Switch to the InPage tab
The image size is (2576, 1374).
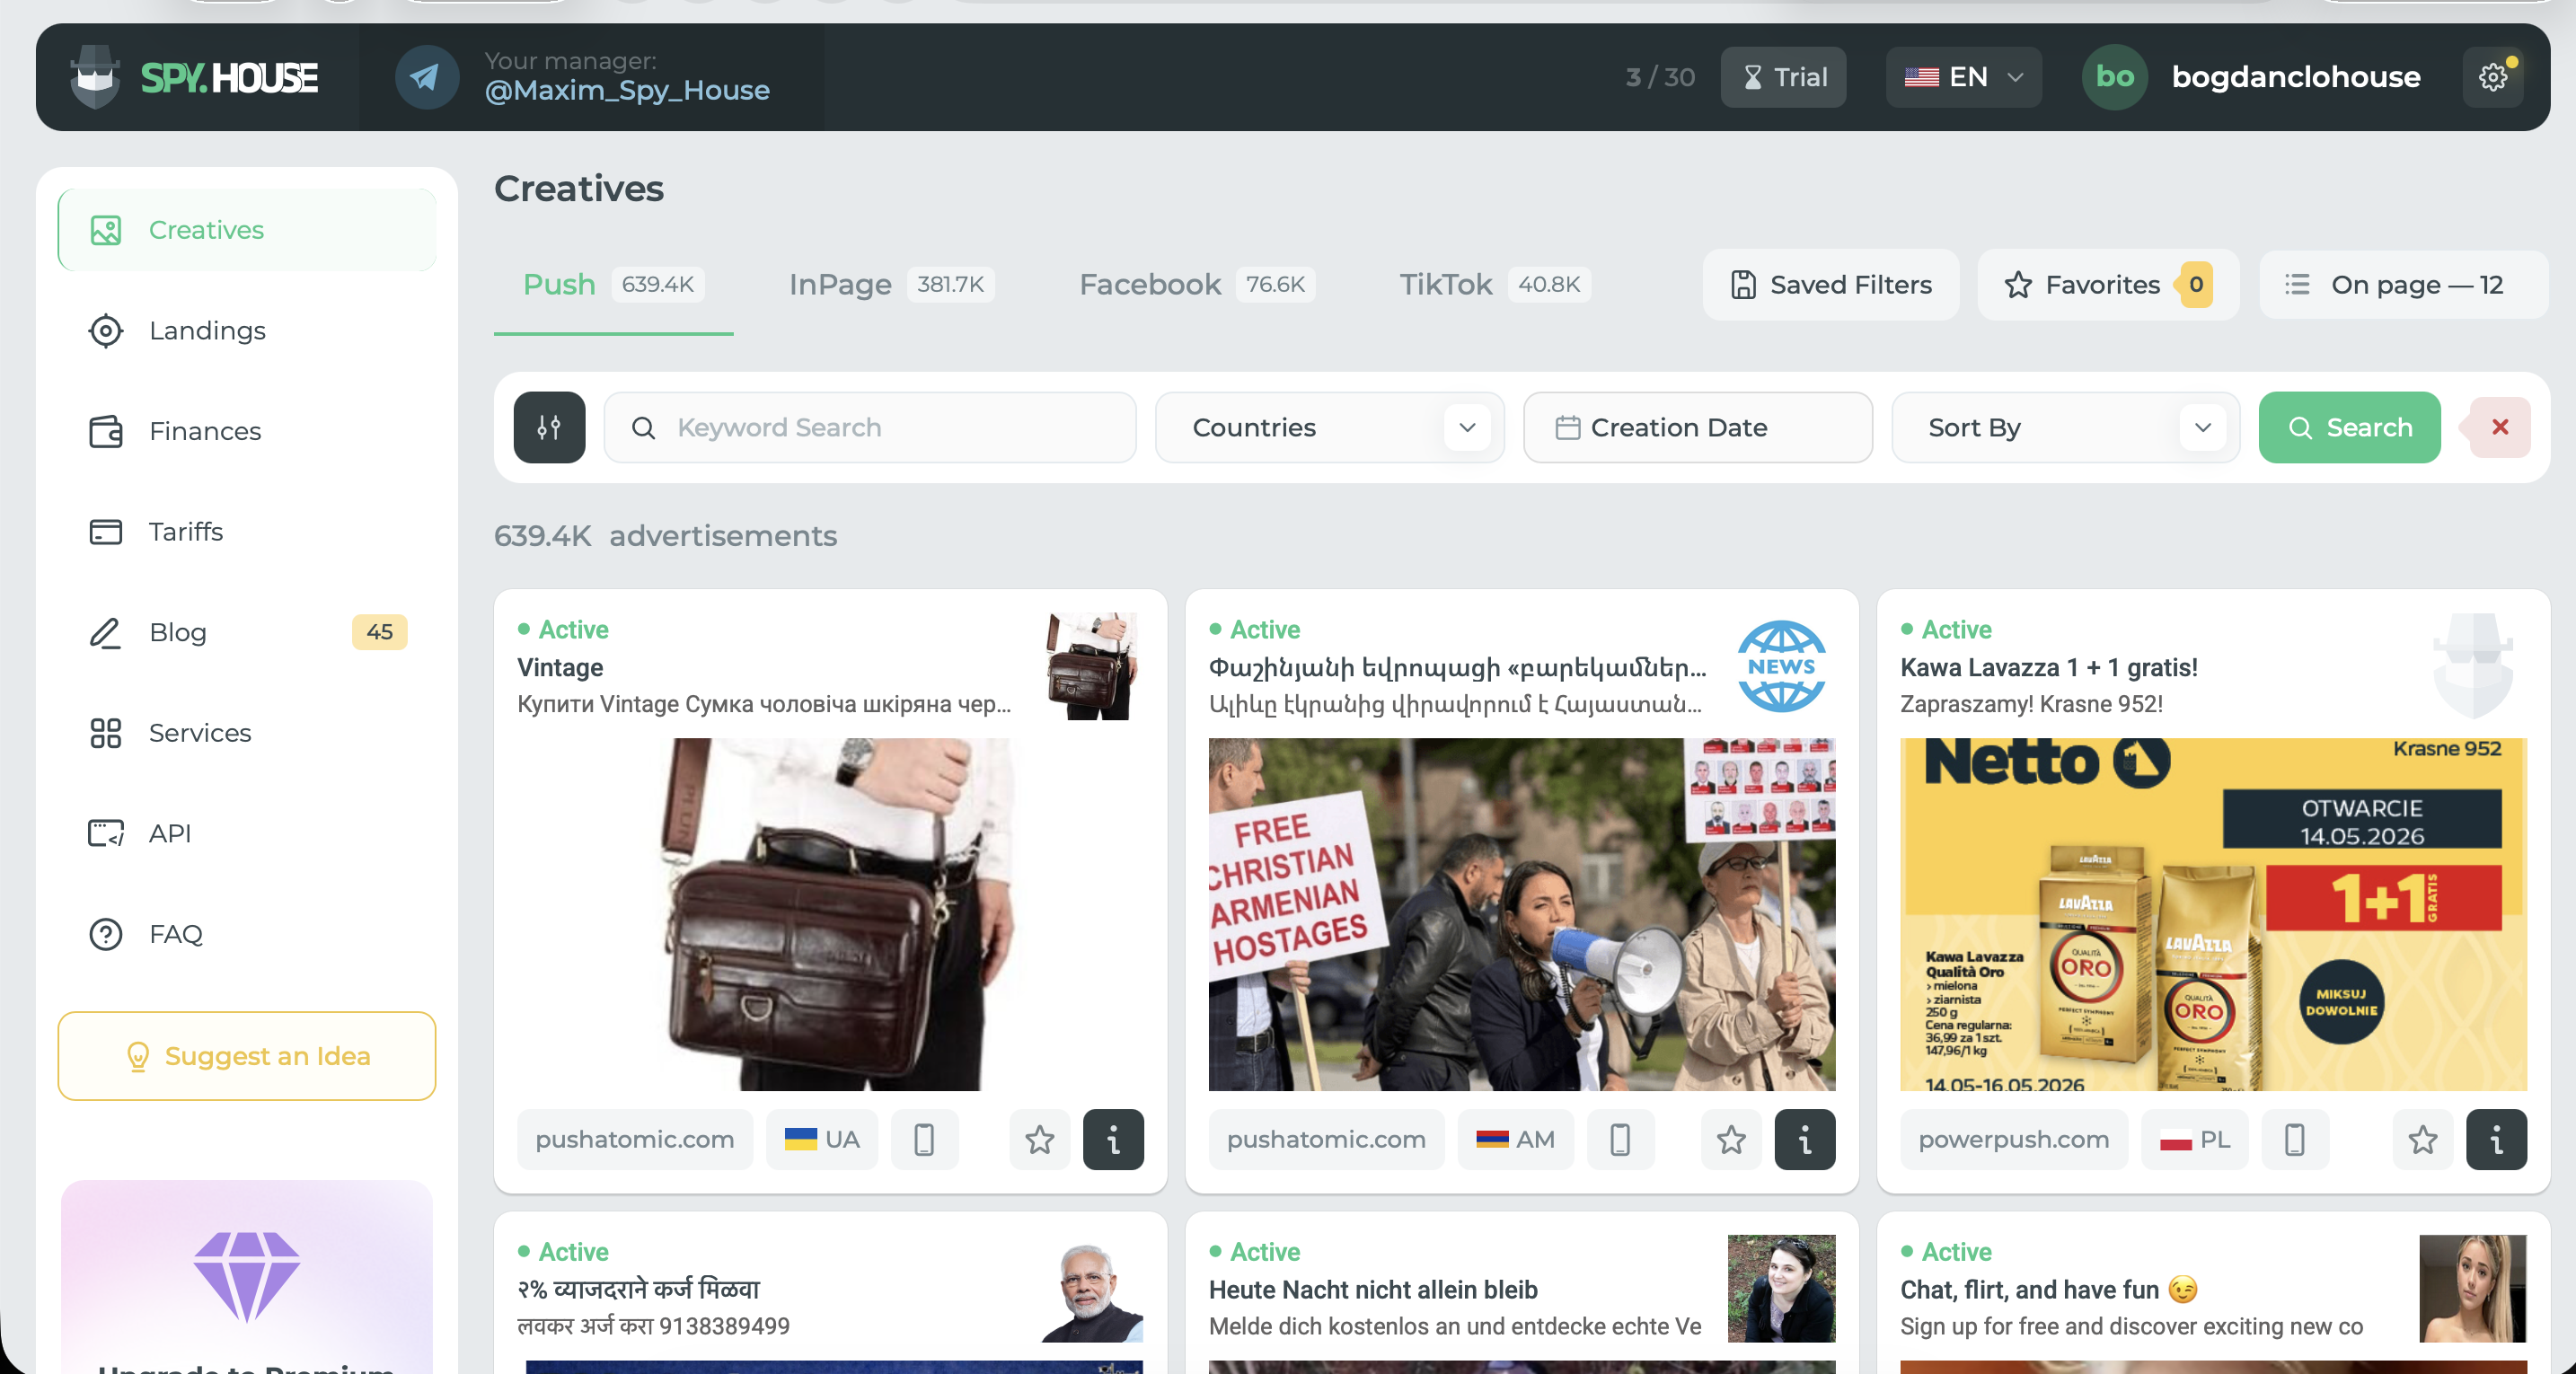(x=891, y=285)
